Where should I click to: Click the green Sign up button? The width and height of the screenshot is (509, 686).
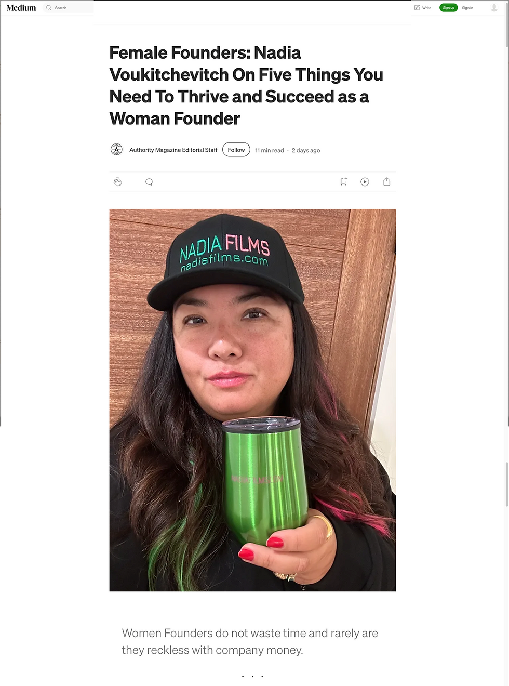[448, 8]
